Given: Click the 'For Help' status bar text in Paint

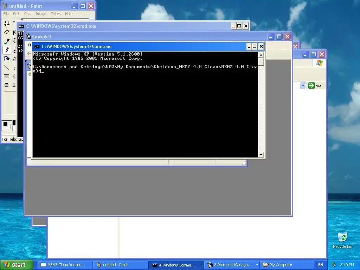Looking at the screenshot, I should tap(9, 139).
